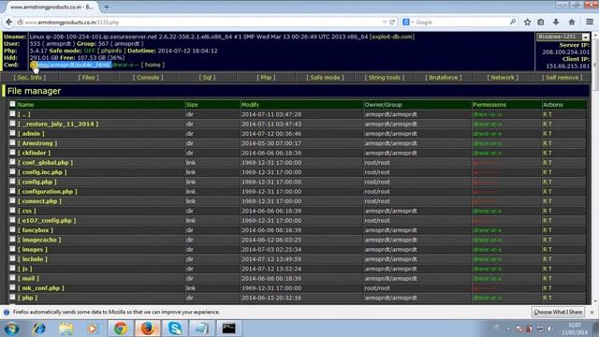599x337 pixels.
Task: Open the fancybox directory link
Action: coord(36,230)
